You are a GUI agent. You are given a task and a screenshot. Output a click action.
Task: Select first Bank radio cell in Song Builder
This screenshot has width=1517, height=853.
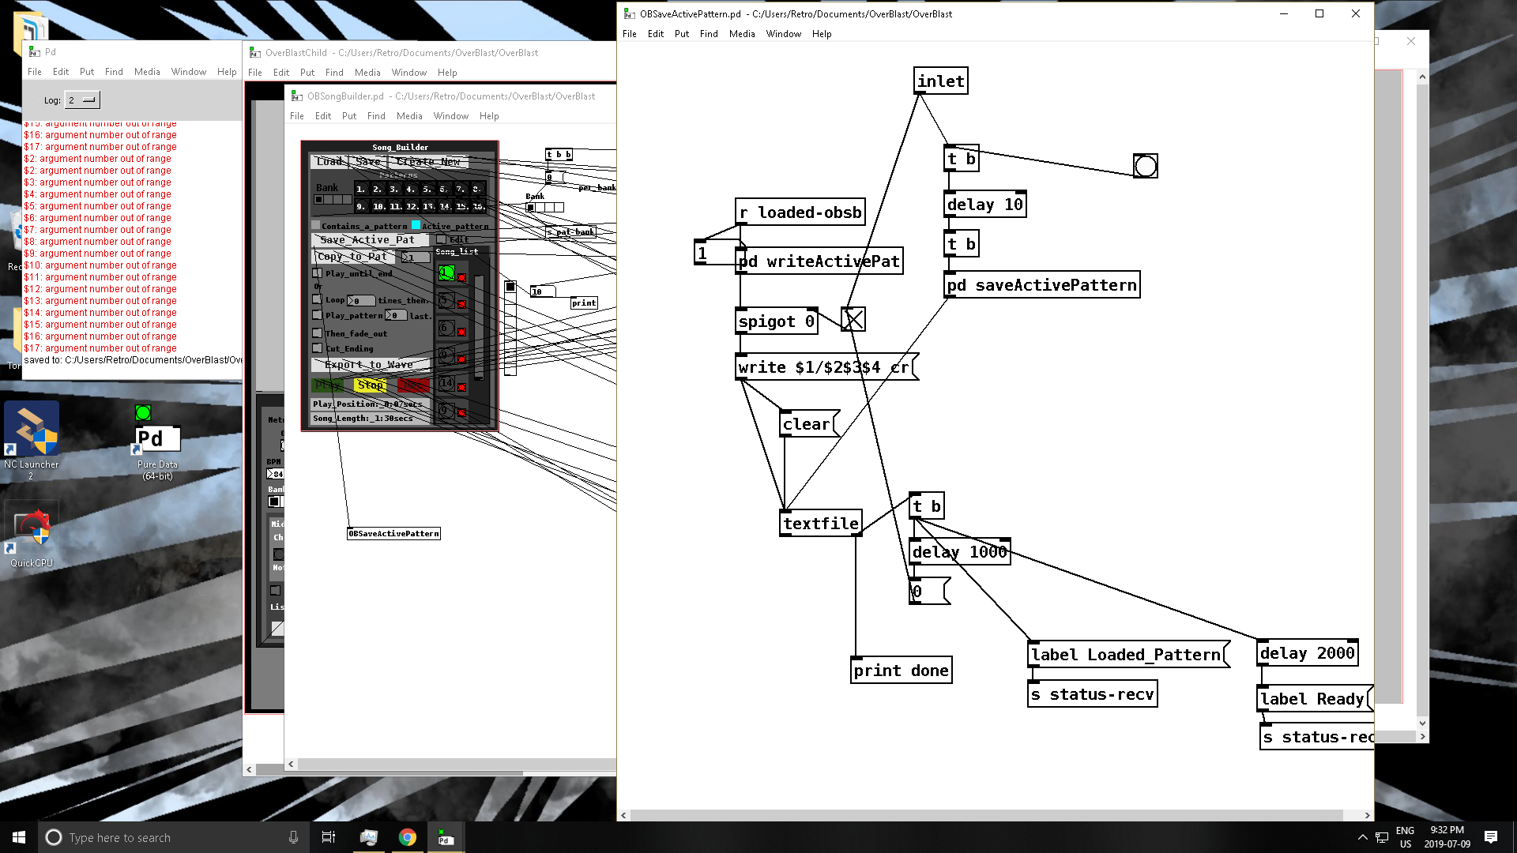pos(319,199)
